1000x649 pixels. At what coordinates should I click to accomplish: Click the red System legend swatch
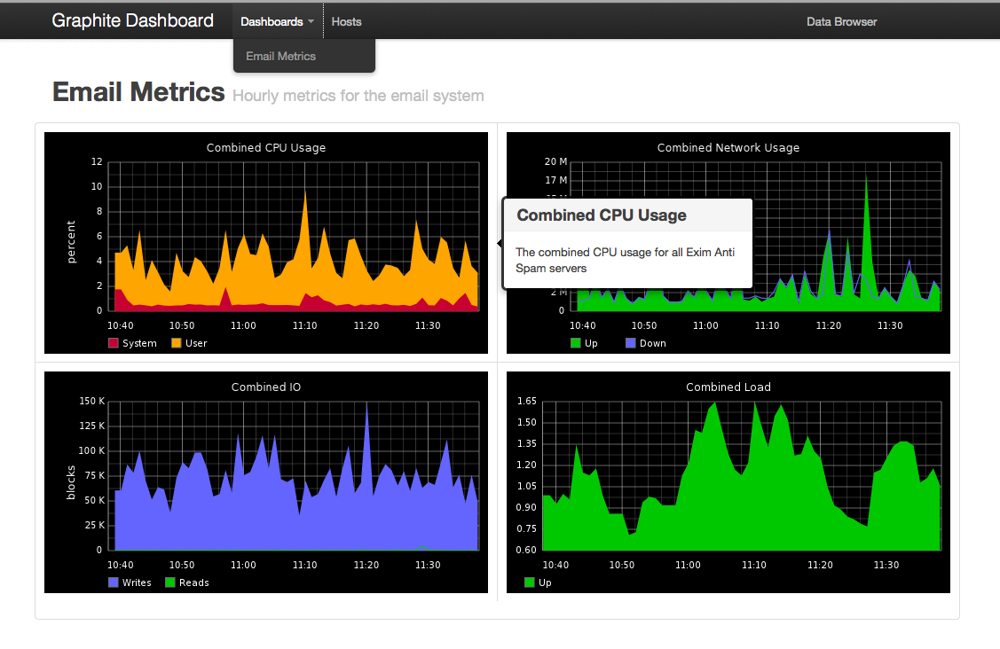114,343
